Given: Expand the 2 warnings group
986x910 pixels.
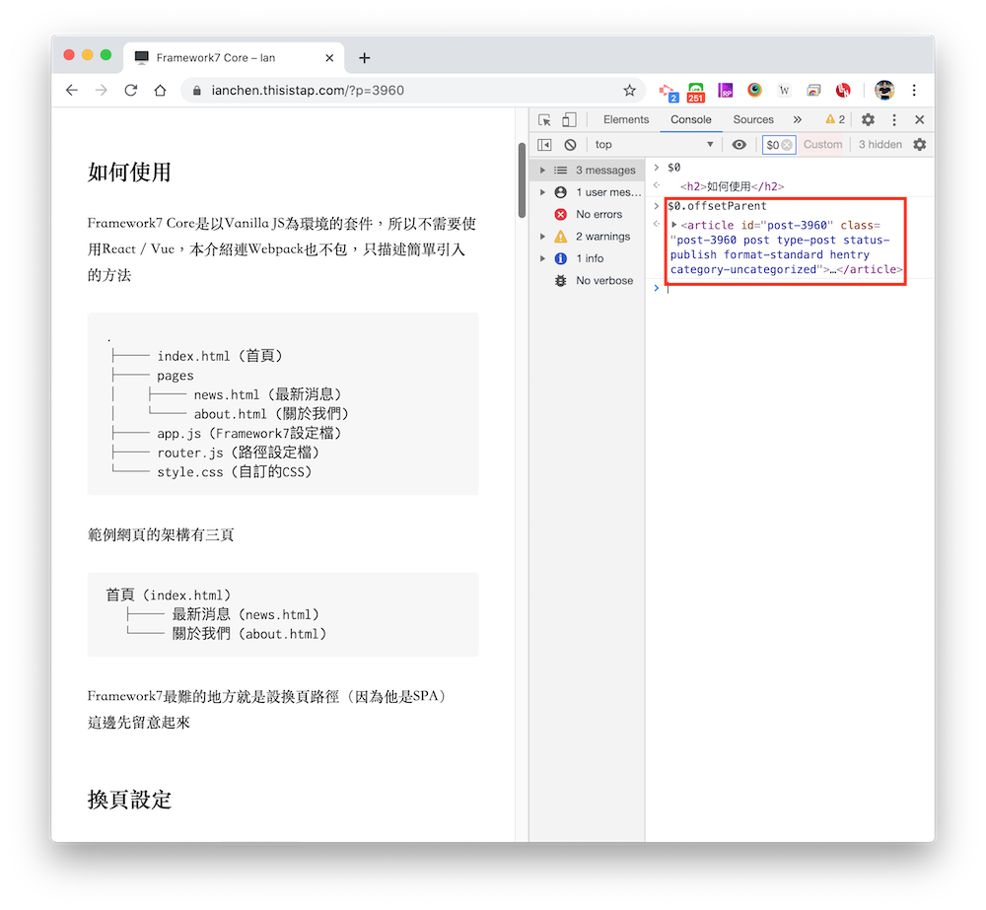Looking at the screenshot, I should [x=542, y=237].
